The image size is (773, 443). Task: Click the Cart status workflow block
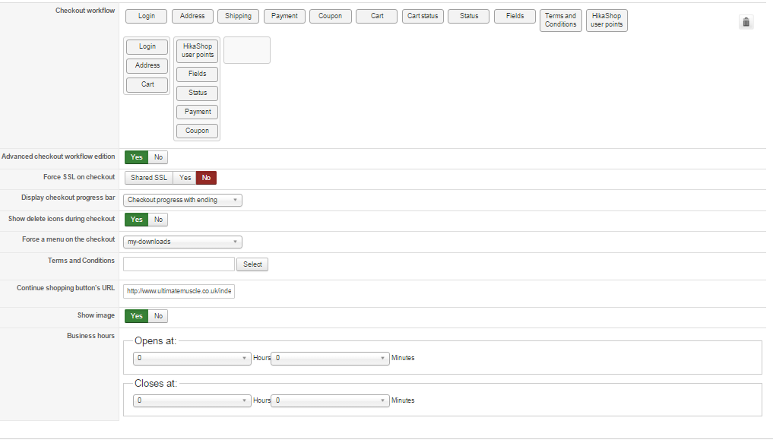pos(423,16)
